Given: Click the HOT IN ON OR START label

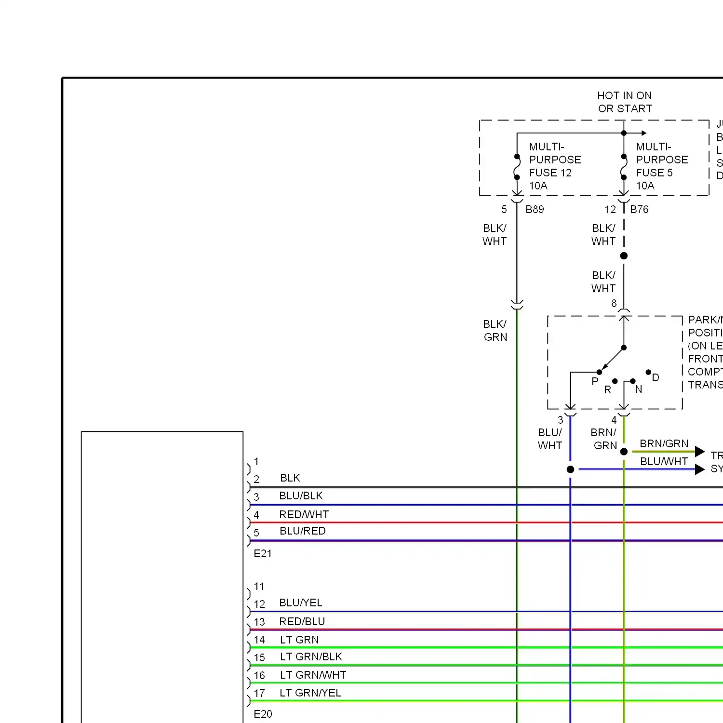Looking at the screenshot, I should pyautogui.click(x=625, y=102).
